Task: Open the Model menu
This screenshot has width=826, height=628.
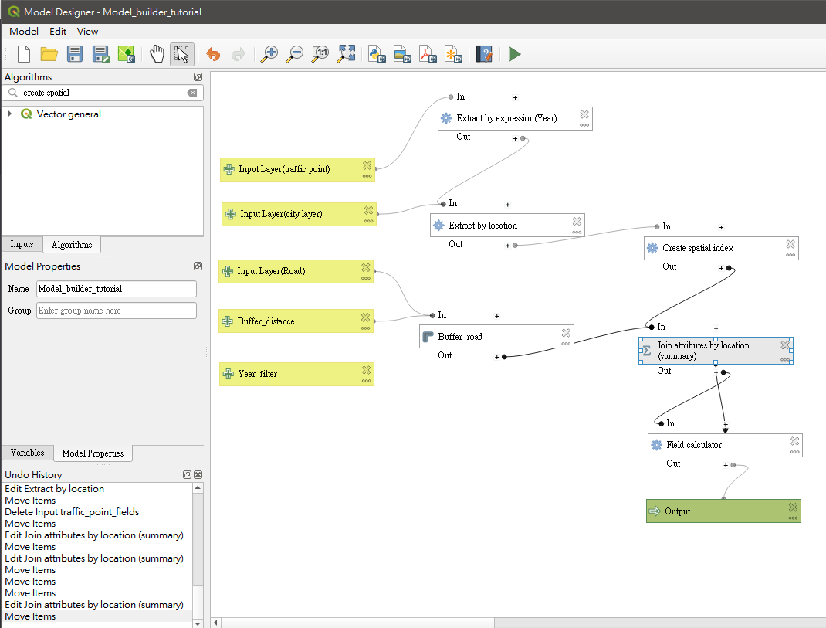Action: (23, 32)
